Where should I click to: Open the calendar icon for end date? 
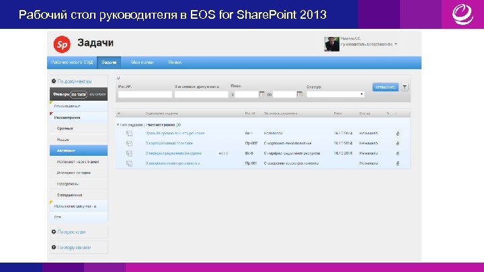299,94
